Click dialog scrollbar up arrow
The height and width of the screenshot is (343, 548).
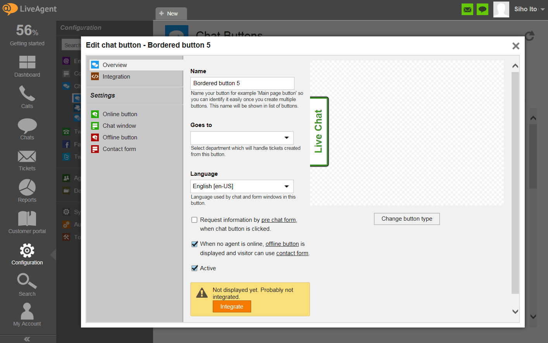click(515, 66)
